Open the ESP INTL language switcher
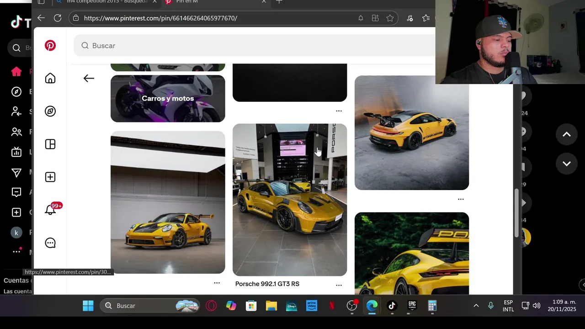The image size is (585, 329). coord(508,306)
